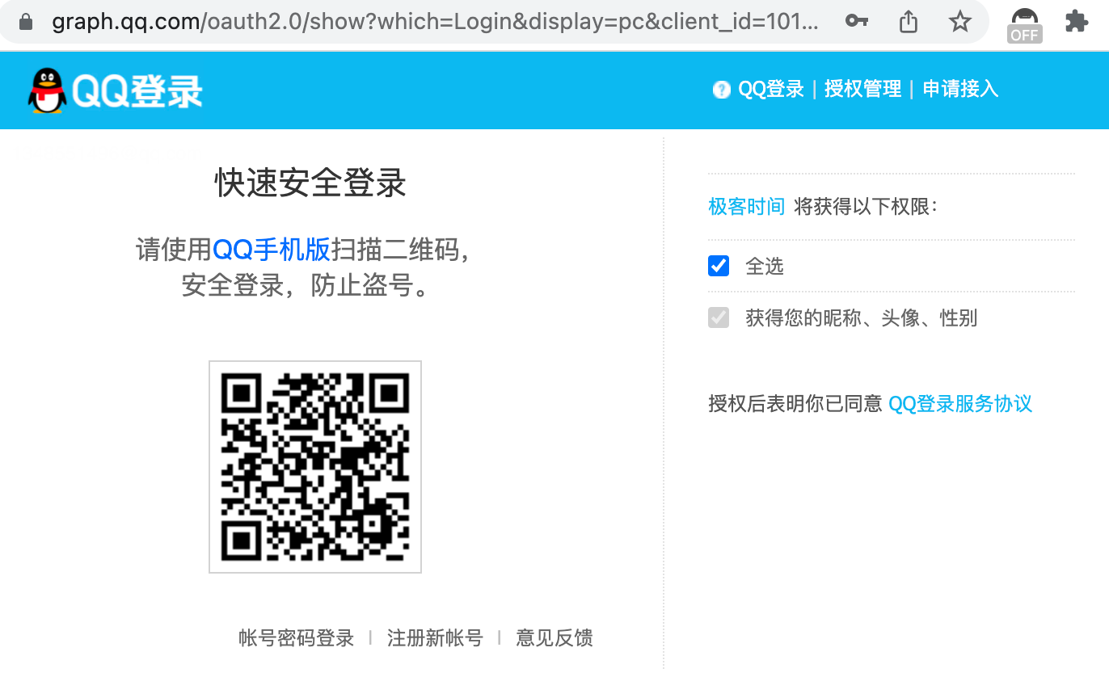The height and width of the screenshot is (677, 1109).
Task: Click the login QR code image
Action: [315, 467]
